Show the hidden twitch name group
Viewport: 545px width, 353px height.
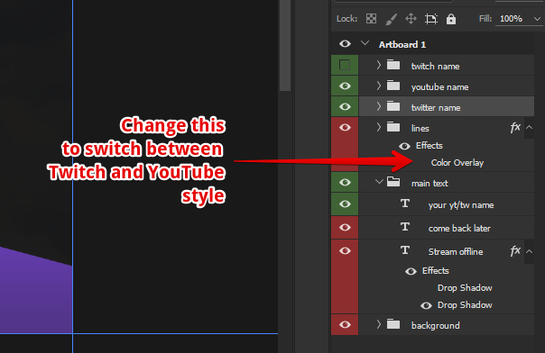click(x=345, y=65)
